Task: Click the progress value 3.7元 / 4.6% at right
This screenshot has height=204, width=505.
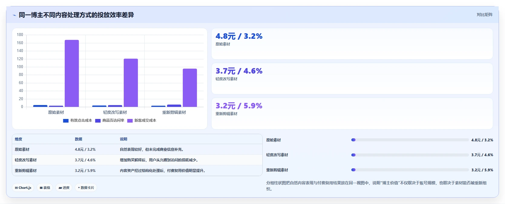Action: (x=482, y=155)
